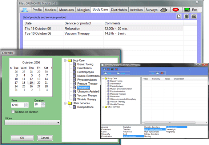Image resolution: width=209 pixels, height=145 pixels.
Task: Expand Other Services node in Management window
Action: [103, 107]
